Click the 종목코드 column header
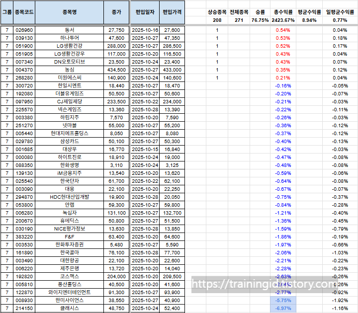Screen dimensions: 358x313 click(x=24, y=12)
